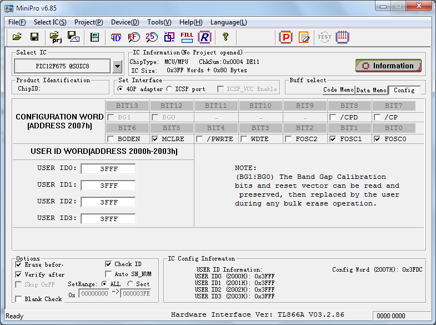The height and width of the screenshot is (325, 436).
Task: Open the Device(D) menu
Action: coord(125,22)
